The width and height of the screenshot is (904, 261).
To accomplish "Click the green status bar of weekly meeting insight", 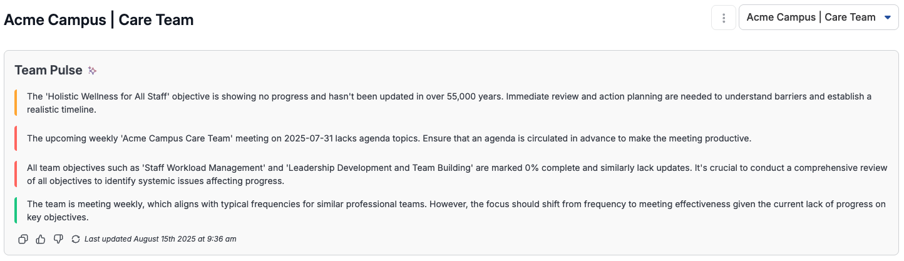I will [16, 210].
